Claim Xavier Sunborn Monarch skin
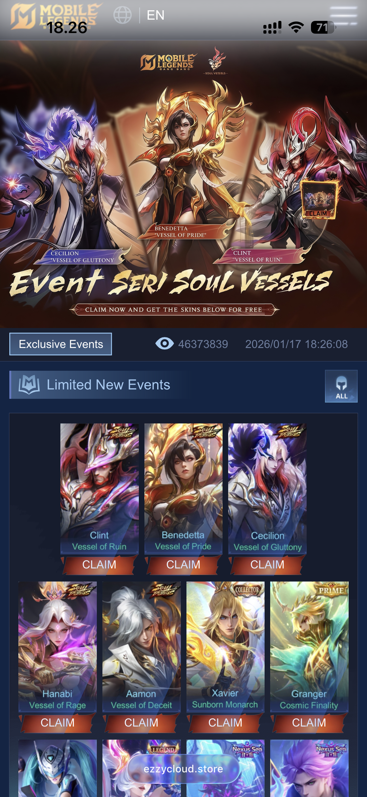This screenshot has width=367, height=797. pos(225,722)
